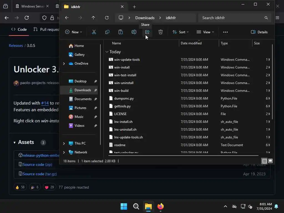Open Videos from quick access
The width and height of the screenshot is (284, 213).
coord(79,126)
